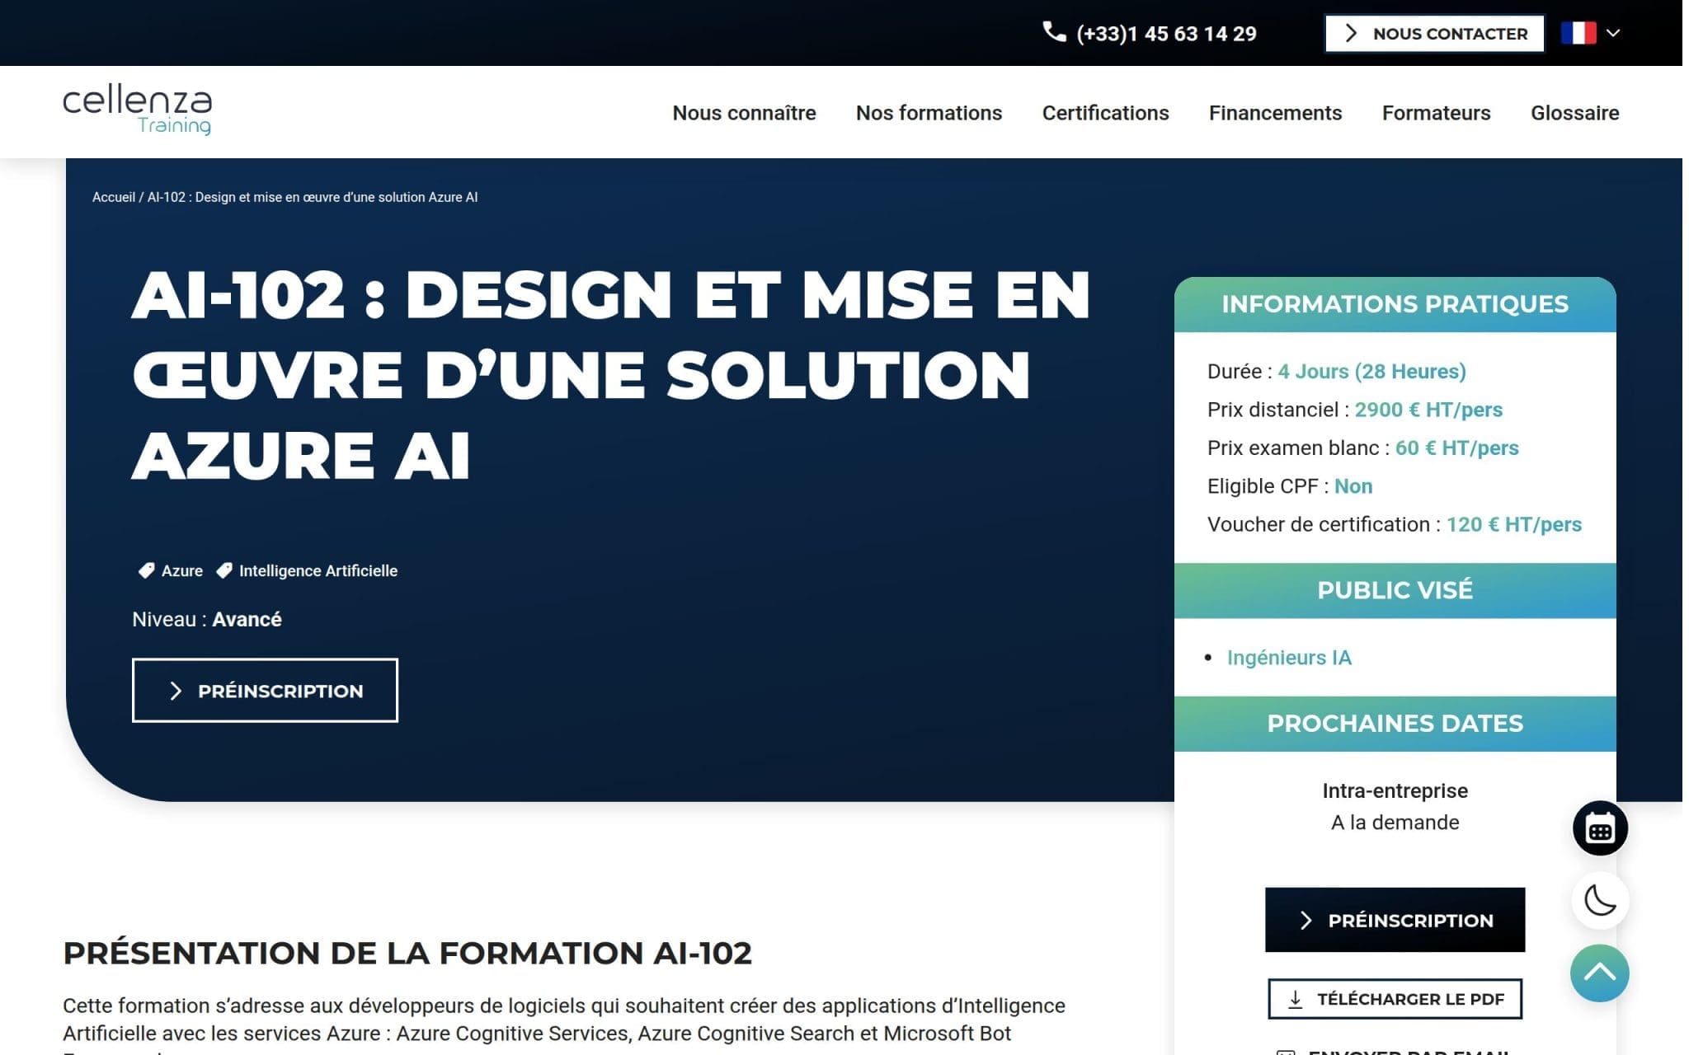1689x1055 pixels.
Task: Click the chevron icon in Nous contacter button
Action: click(1351, 33)
